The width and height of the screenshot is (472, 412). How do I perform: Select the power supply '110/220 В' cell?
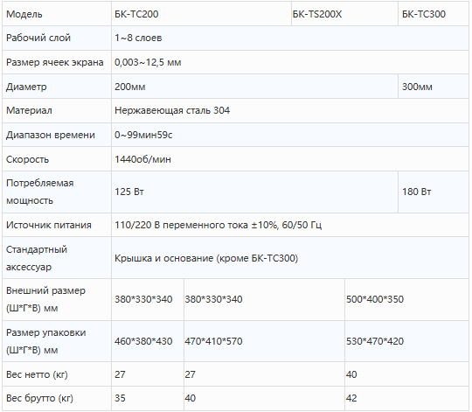tap(290, 225)
